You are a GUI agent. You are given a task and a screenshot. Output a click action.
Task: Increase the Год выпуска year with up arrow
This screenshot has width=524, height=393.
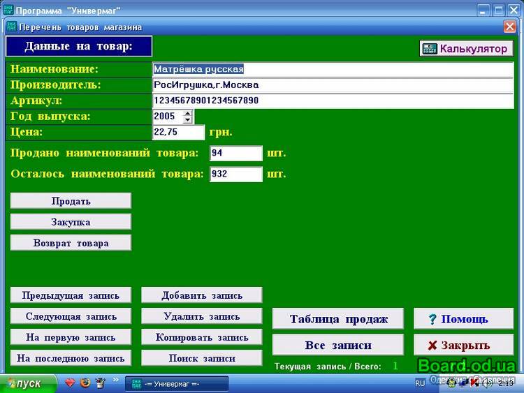pyautogui.click(x=187, y=113)
